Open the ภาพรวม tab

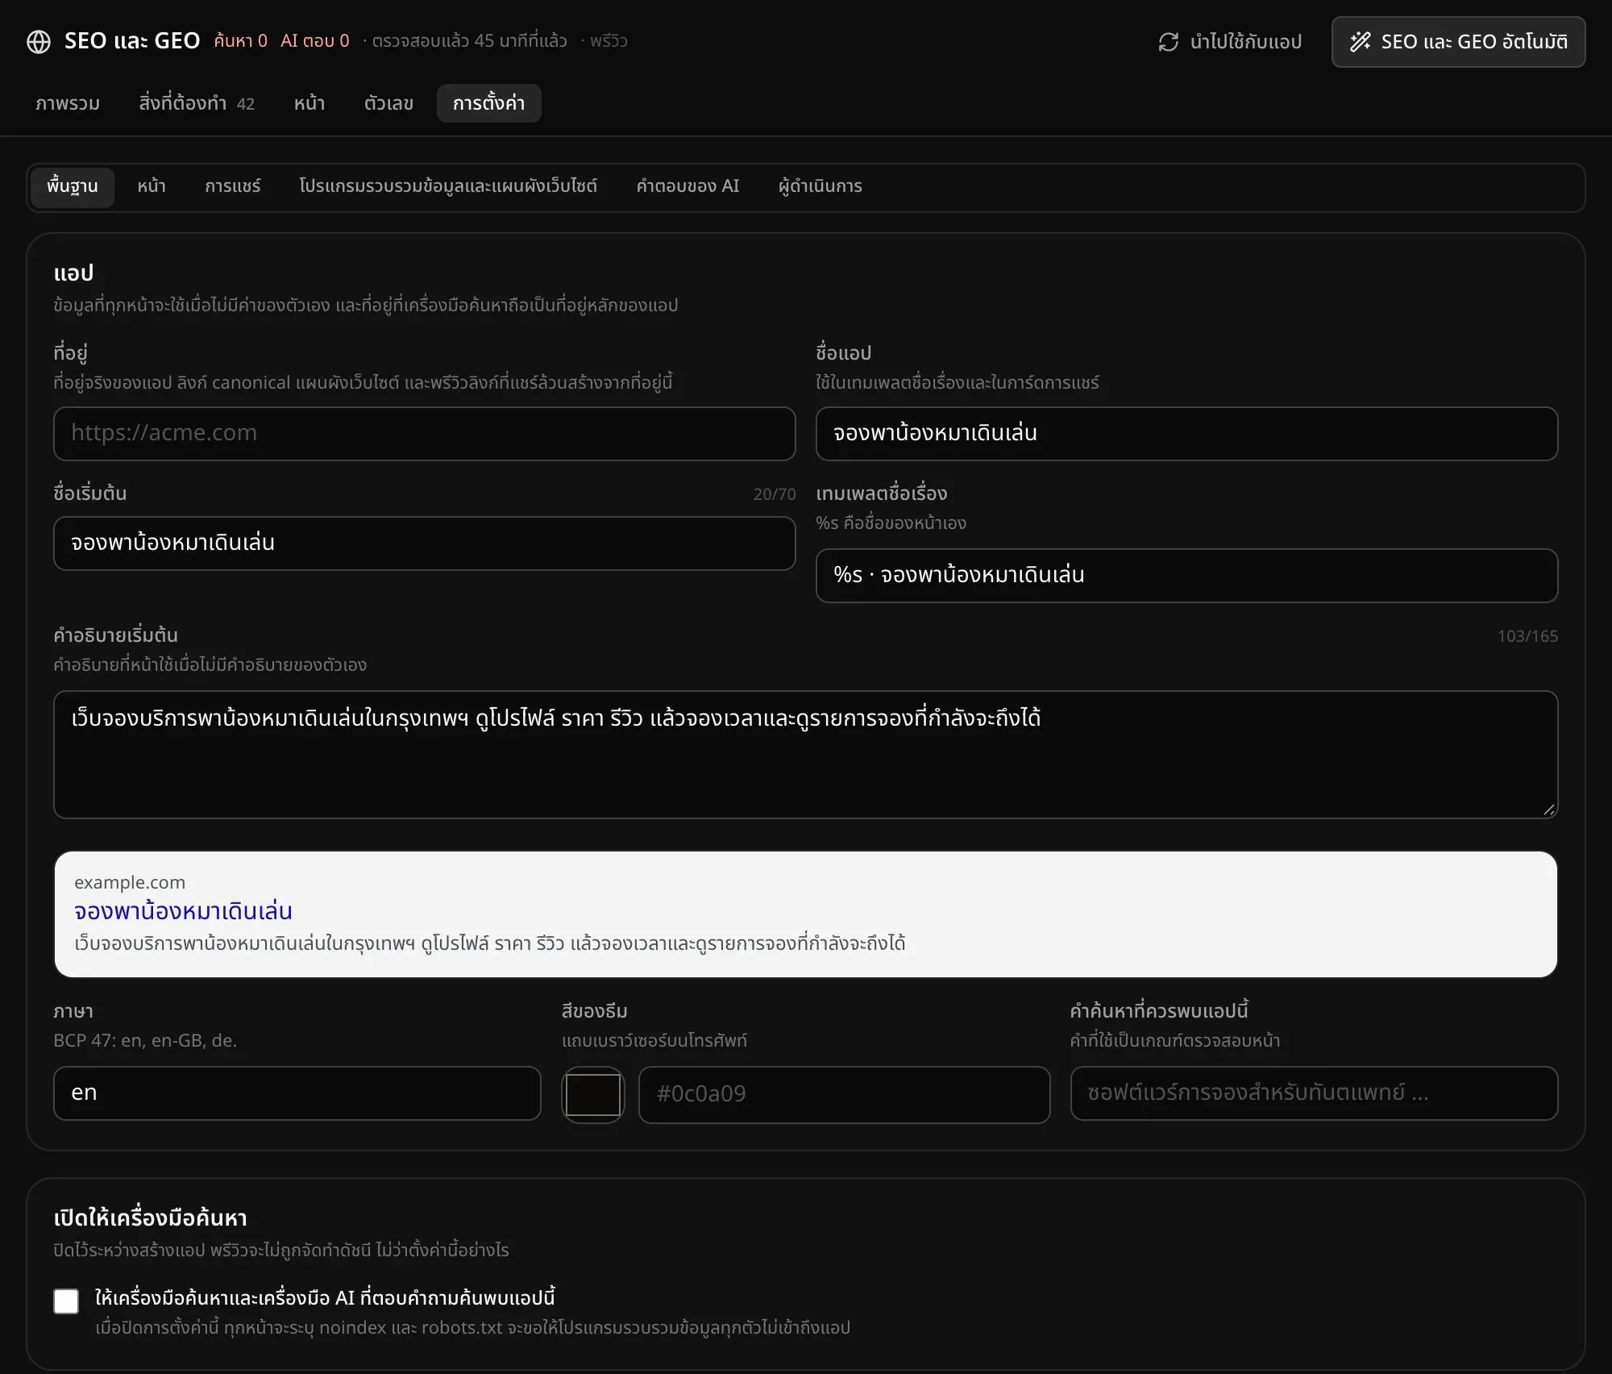68,103
